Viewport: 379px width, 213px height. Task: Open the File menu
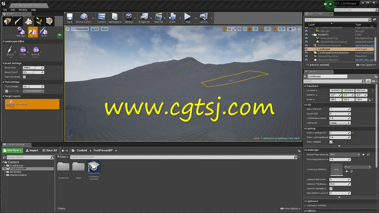click(x=5, y=10)
